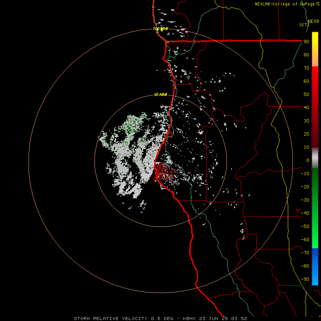
Task: Click the 40 value on velocity scale
Action: pos(306,107)
